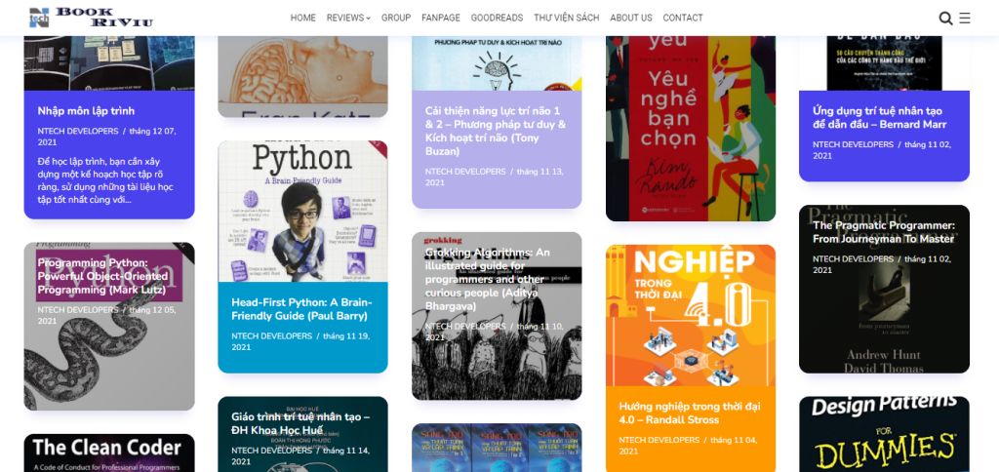Image resolution: width=999 pixels, height=472 pixels.
Task: Click the Yêu nghề bạn chọn book cover
Action: [x=691, y=129]
